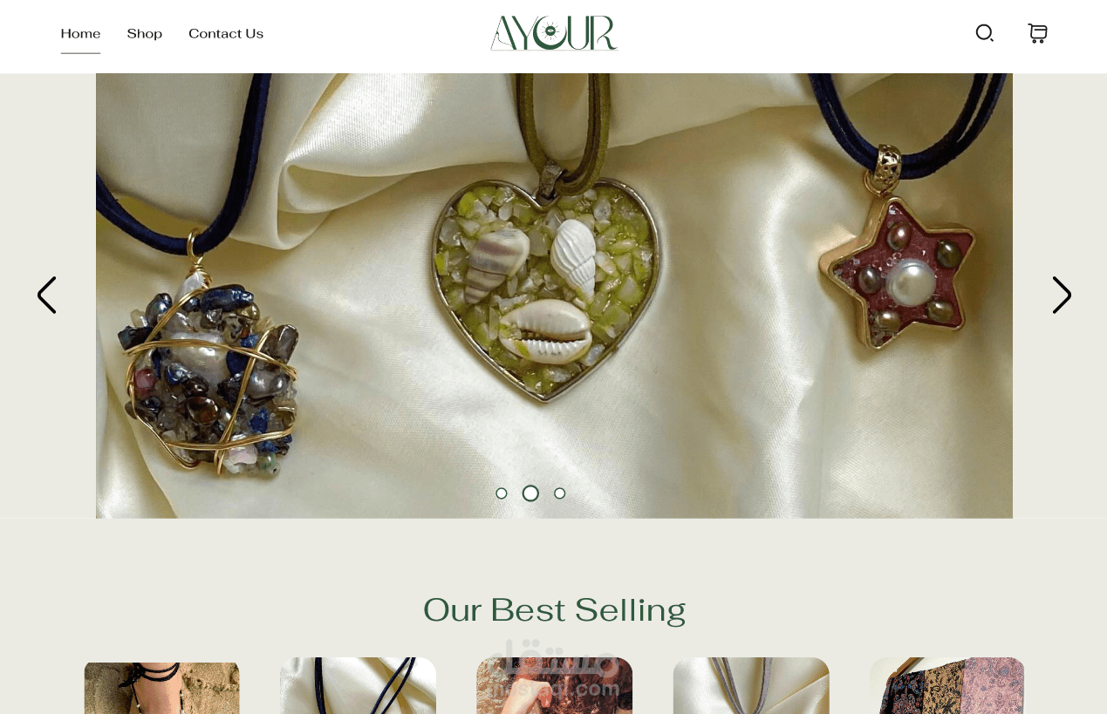Open the navy cord on satin thumbnail
Viewport: 1107px width, 714px height.
[359, 686]
